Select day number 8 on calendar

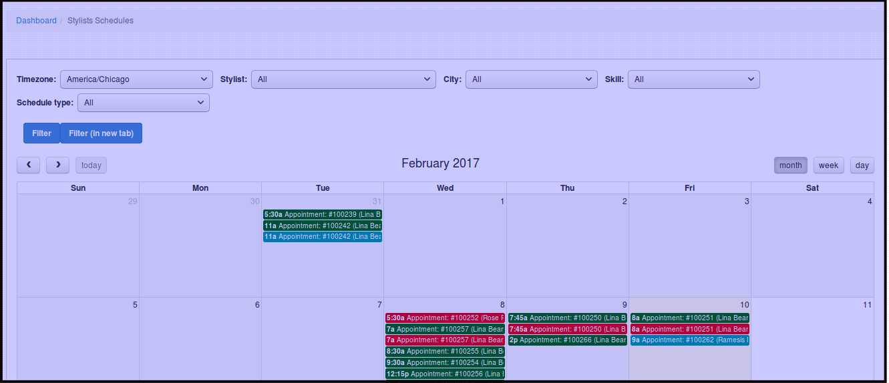tap(502, 305)
